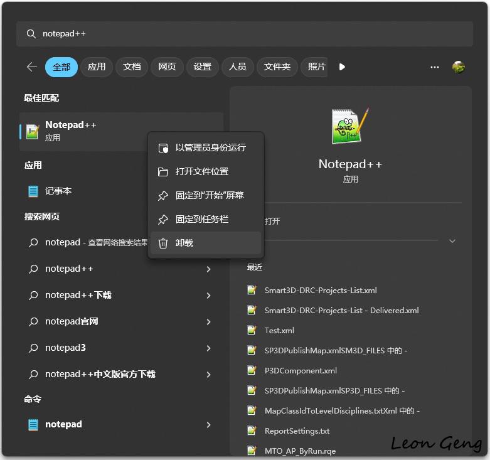The height and width of the screenshot is (460, 490).
Task: Switch to the 文件夹 filter tab
Action: [277, 67]
